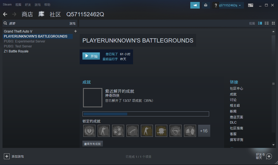This screenshot has height=165, width=278.
Task: Click the plus icon for 添加游戏
Action: tap(7, 156)
